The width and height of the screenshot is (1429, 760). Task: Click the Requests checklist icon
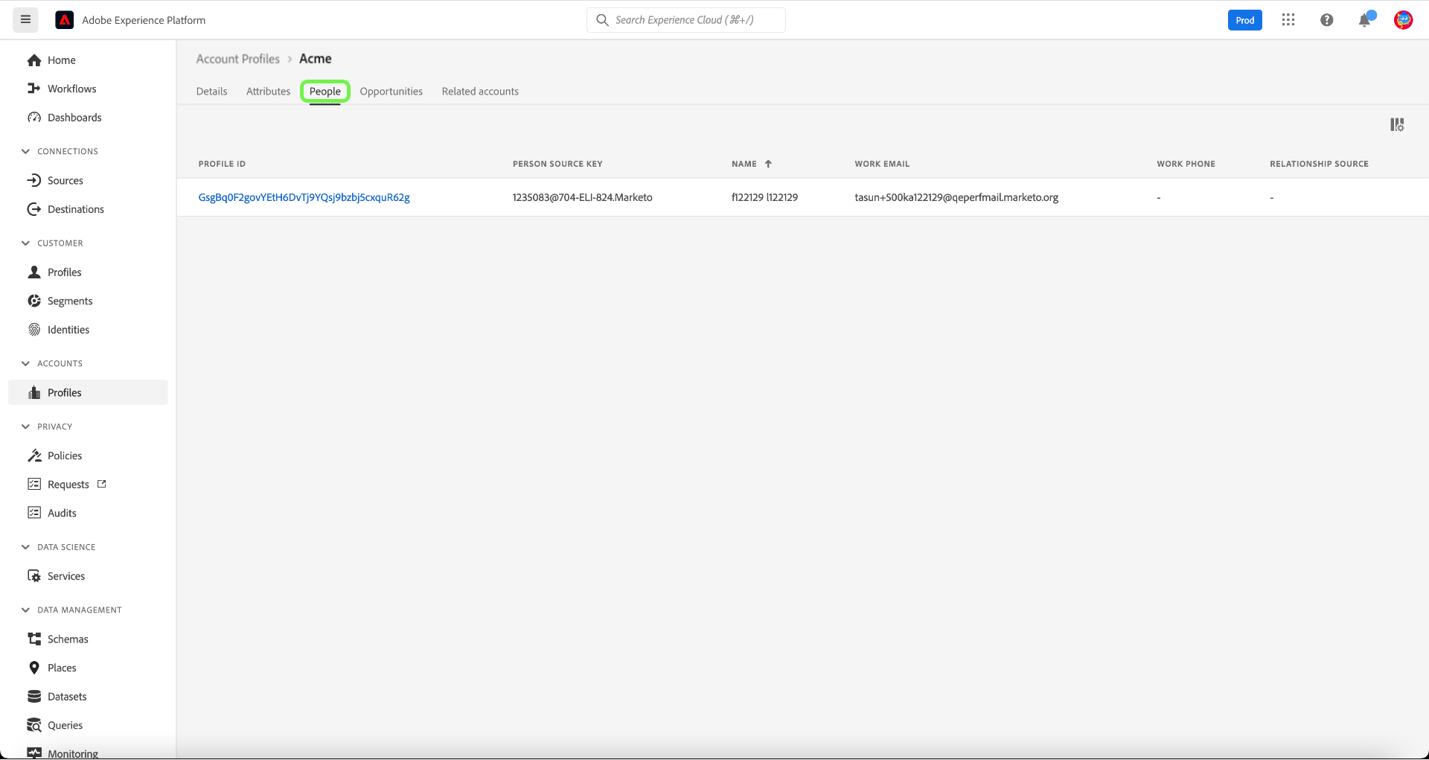34,485
